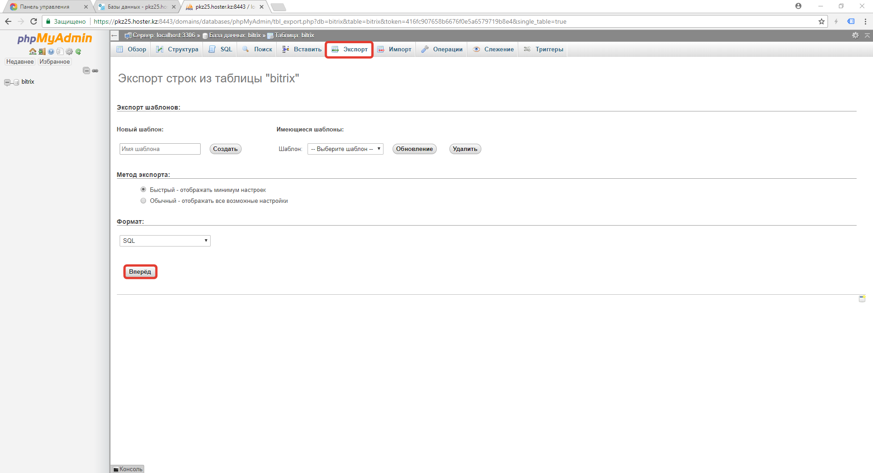Click the Удалить template button

(465, 149)
